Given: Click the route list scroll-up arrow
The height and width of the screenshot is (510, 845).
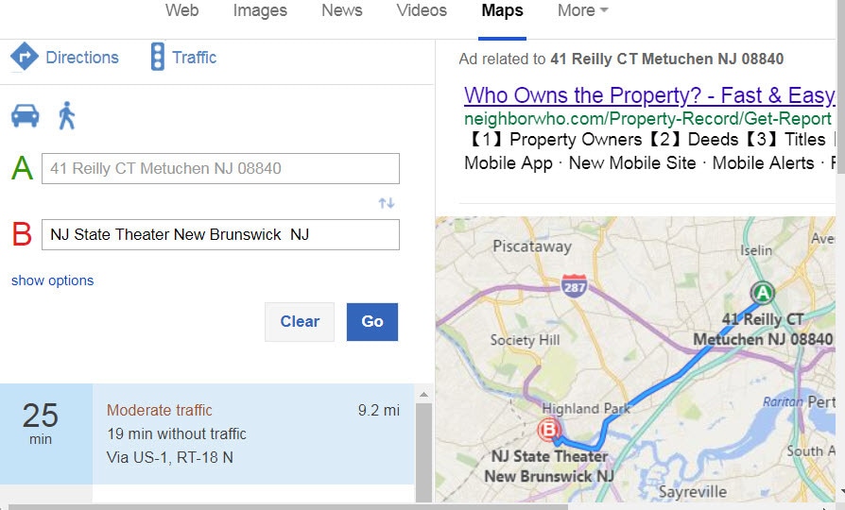Looking at the screenshot, I should pos(424,396).
